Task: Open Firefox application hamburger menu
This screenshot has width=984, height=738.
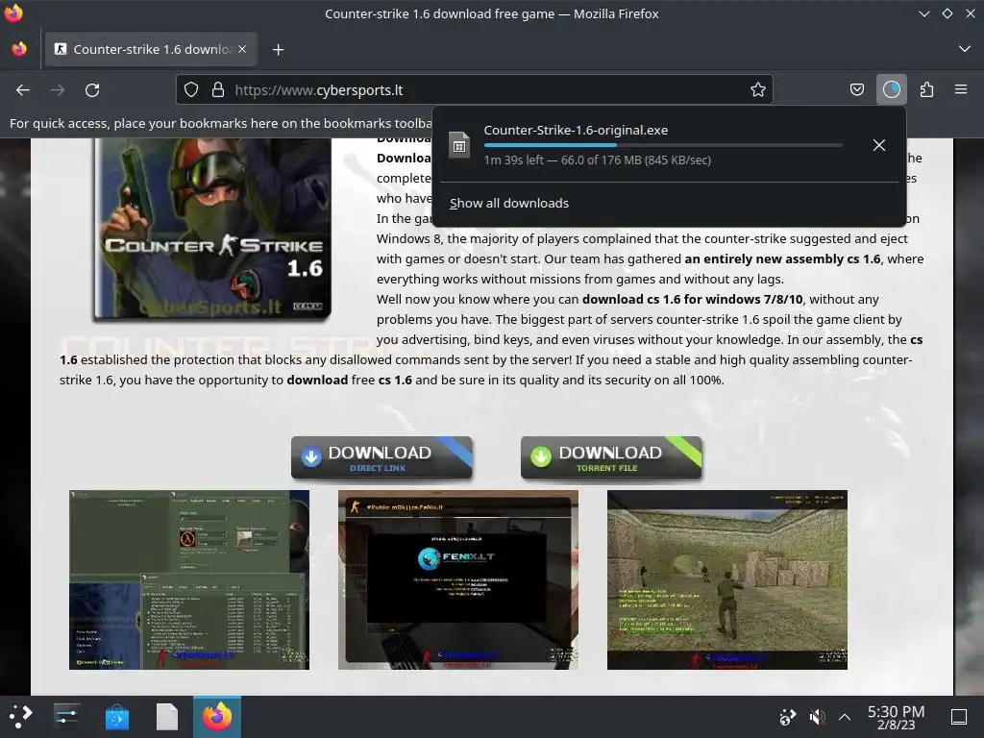Action: click(961, 89)
